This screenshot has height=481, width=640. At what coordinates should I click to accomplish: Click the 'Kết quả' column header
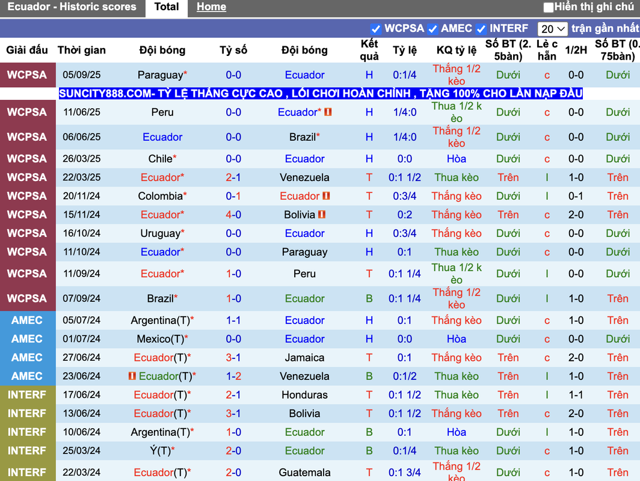point(369,50)
